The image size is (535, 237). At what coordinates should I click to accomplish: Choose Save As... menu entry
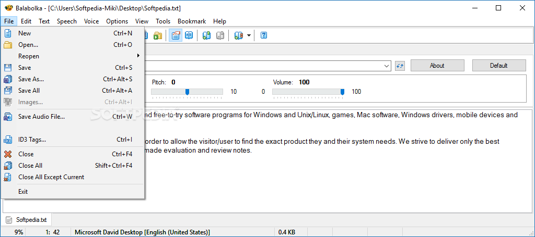[73, 79]
